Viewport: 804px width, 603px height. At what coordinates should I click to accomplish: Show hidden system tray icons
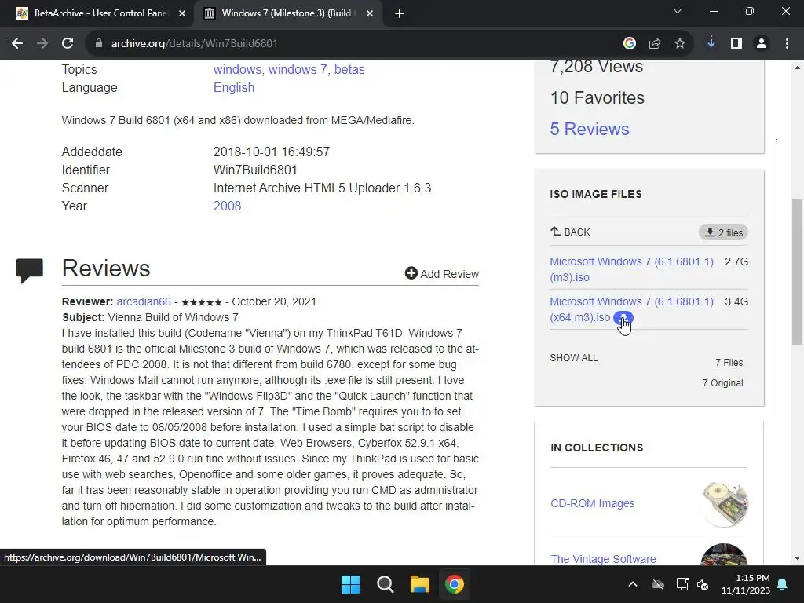click(633, 584)
